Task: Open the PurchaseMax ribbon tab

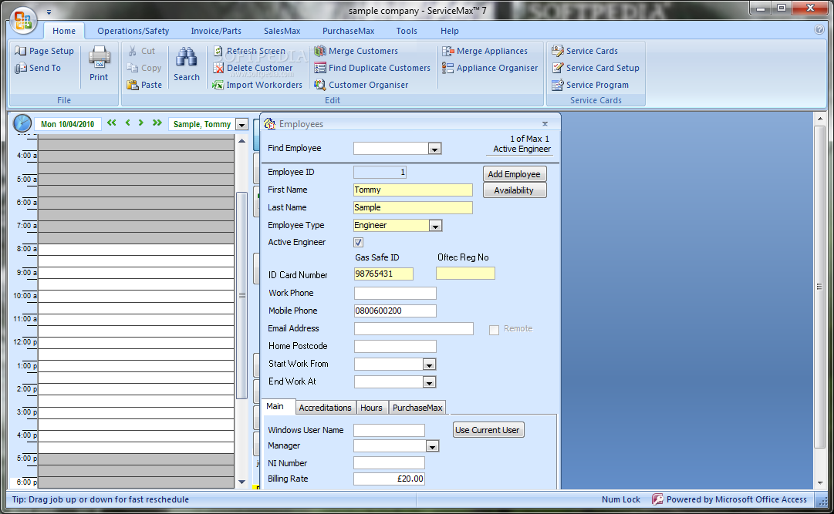Action: click(349, 31)
